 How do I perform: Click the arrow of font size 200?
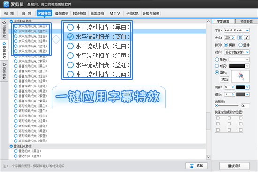click(x=233, y=38)
